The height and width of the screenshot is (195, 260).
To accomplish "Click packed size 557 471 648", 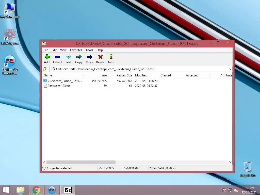I will pyautogui.click(x=124, y=81).
